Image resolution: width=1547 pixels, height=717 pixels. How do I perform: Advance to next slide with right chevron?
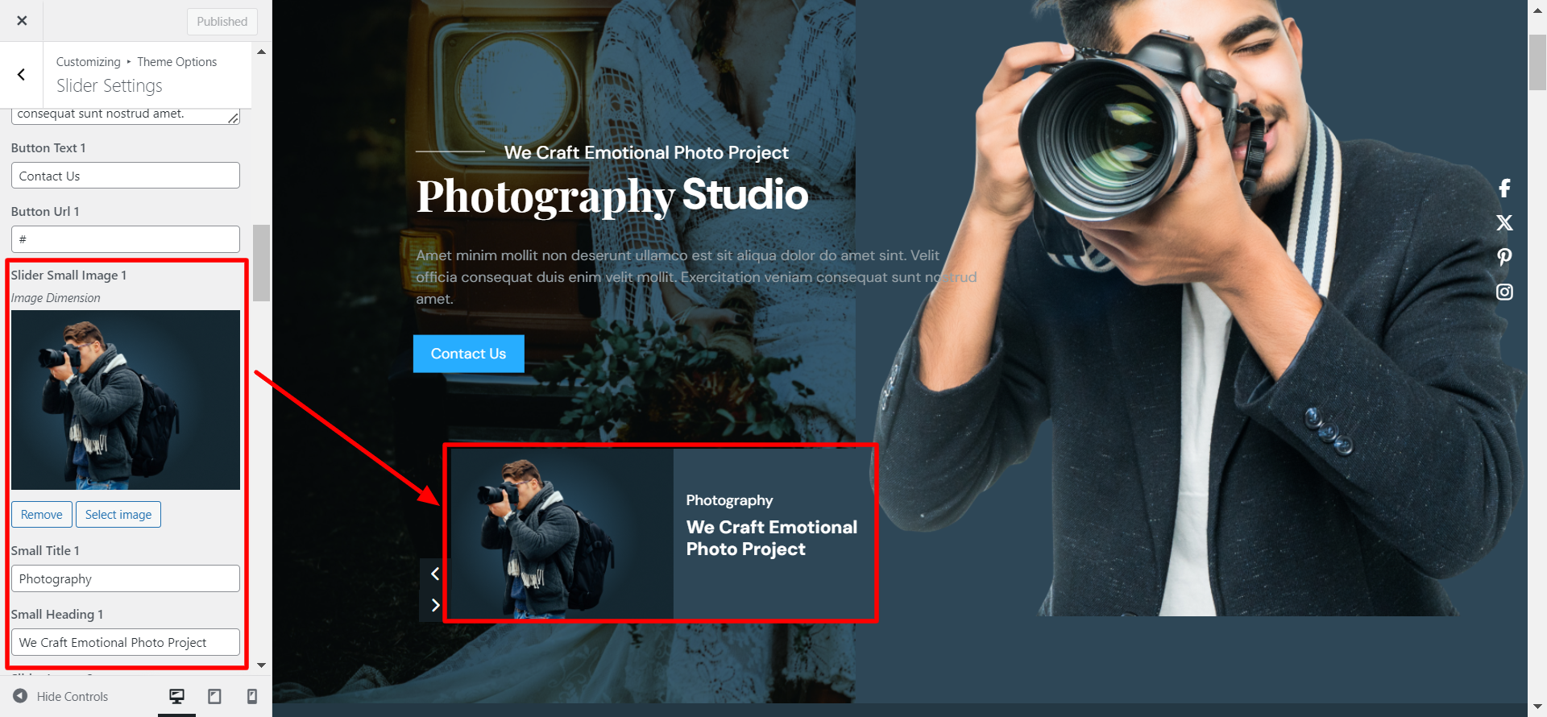pyautogui.click(x=435, y=605)
